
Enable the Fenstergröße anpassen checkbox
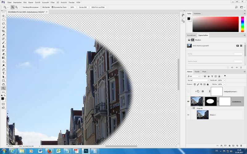[22, 7]
